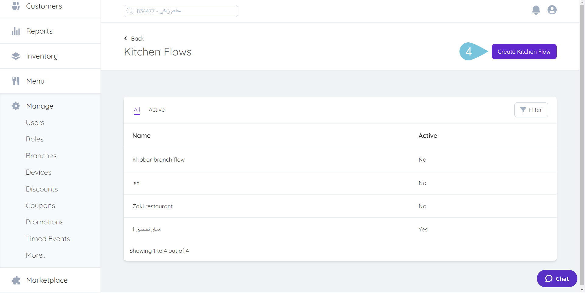
Task: Open the Menu cutlery icon
Action: [x=16, y=81]
